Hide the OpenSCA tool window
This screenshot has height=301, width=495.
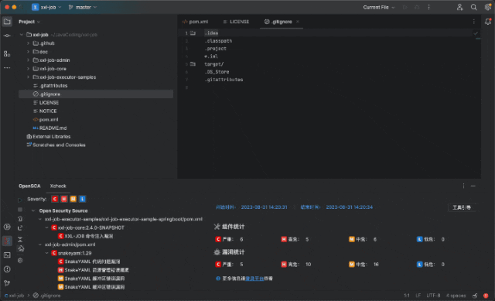point(473,186)
